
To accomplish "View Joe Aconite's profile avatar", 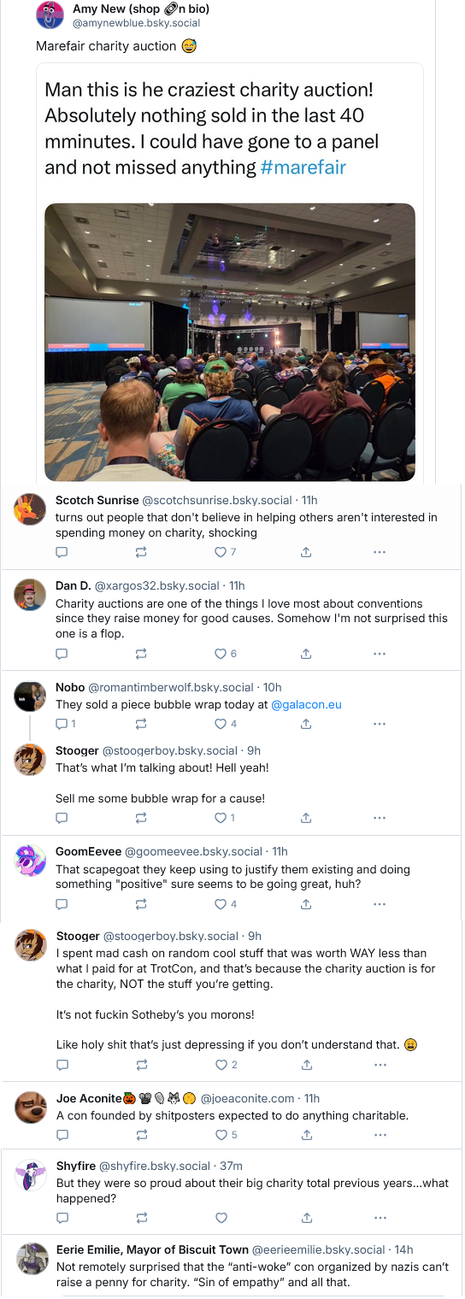I will (31, 1108).
